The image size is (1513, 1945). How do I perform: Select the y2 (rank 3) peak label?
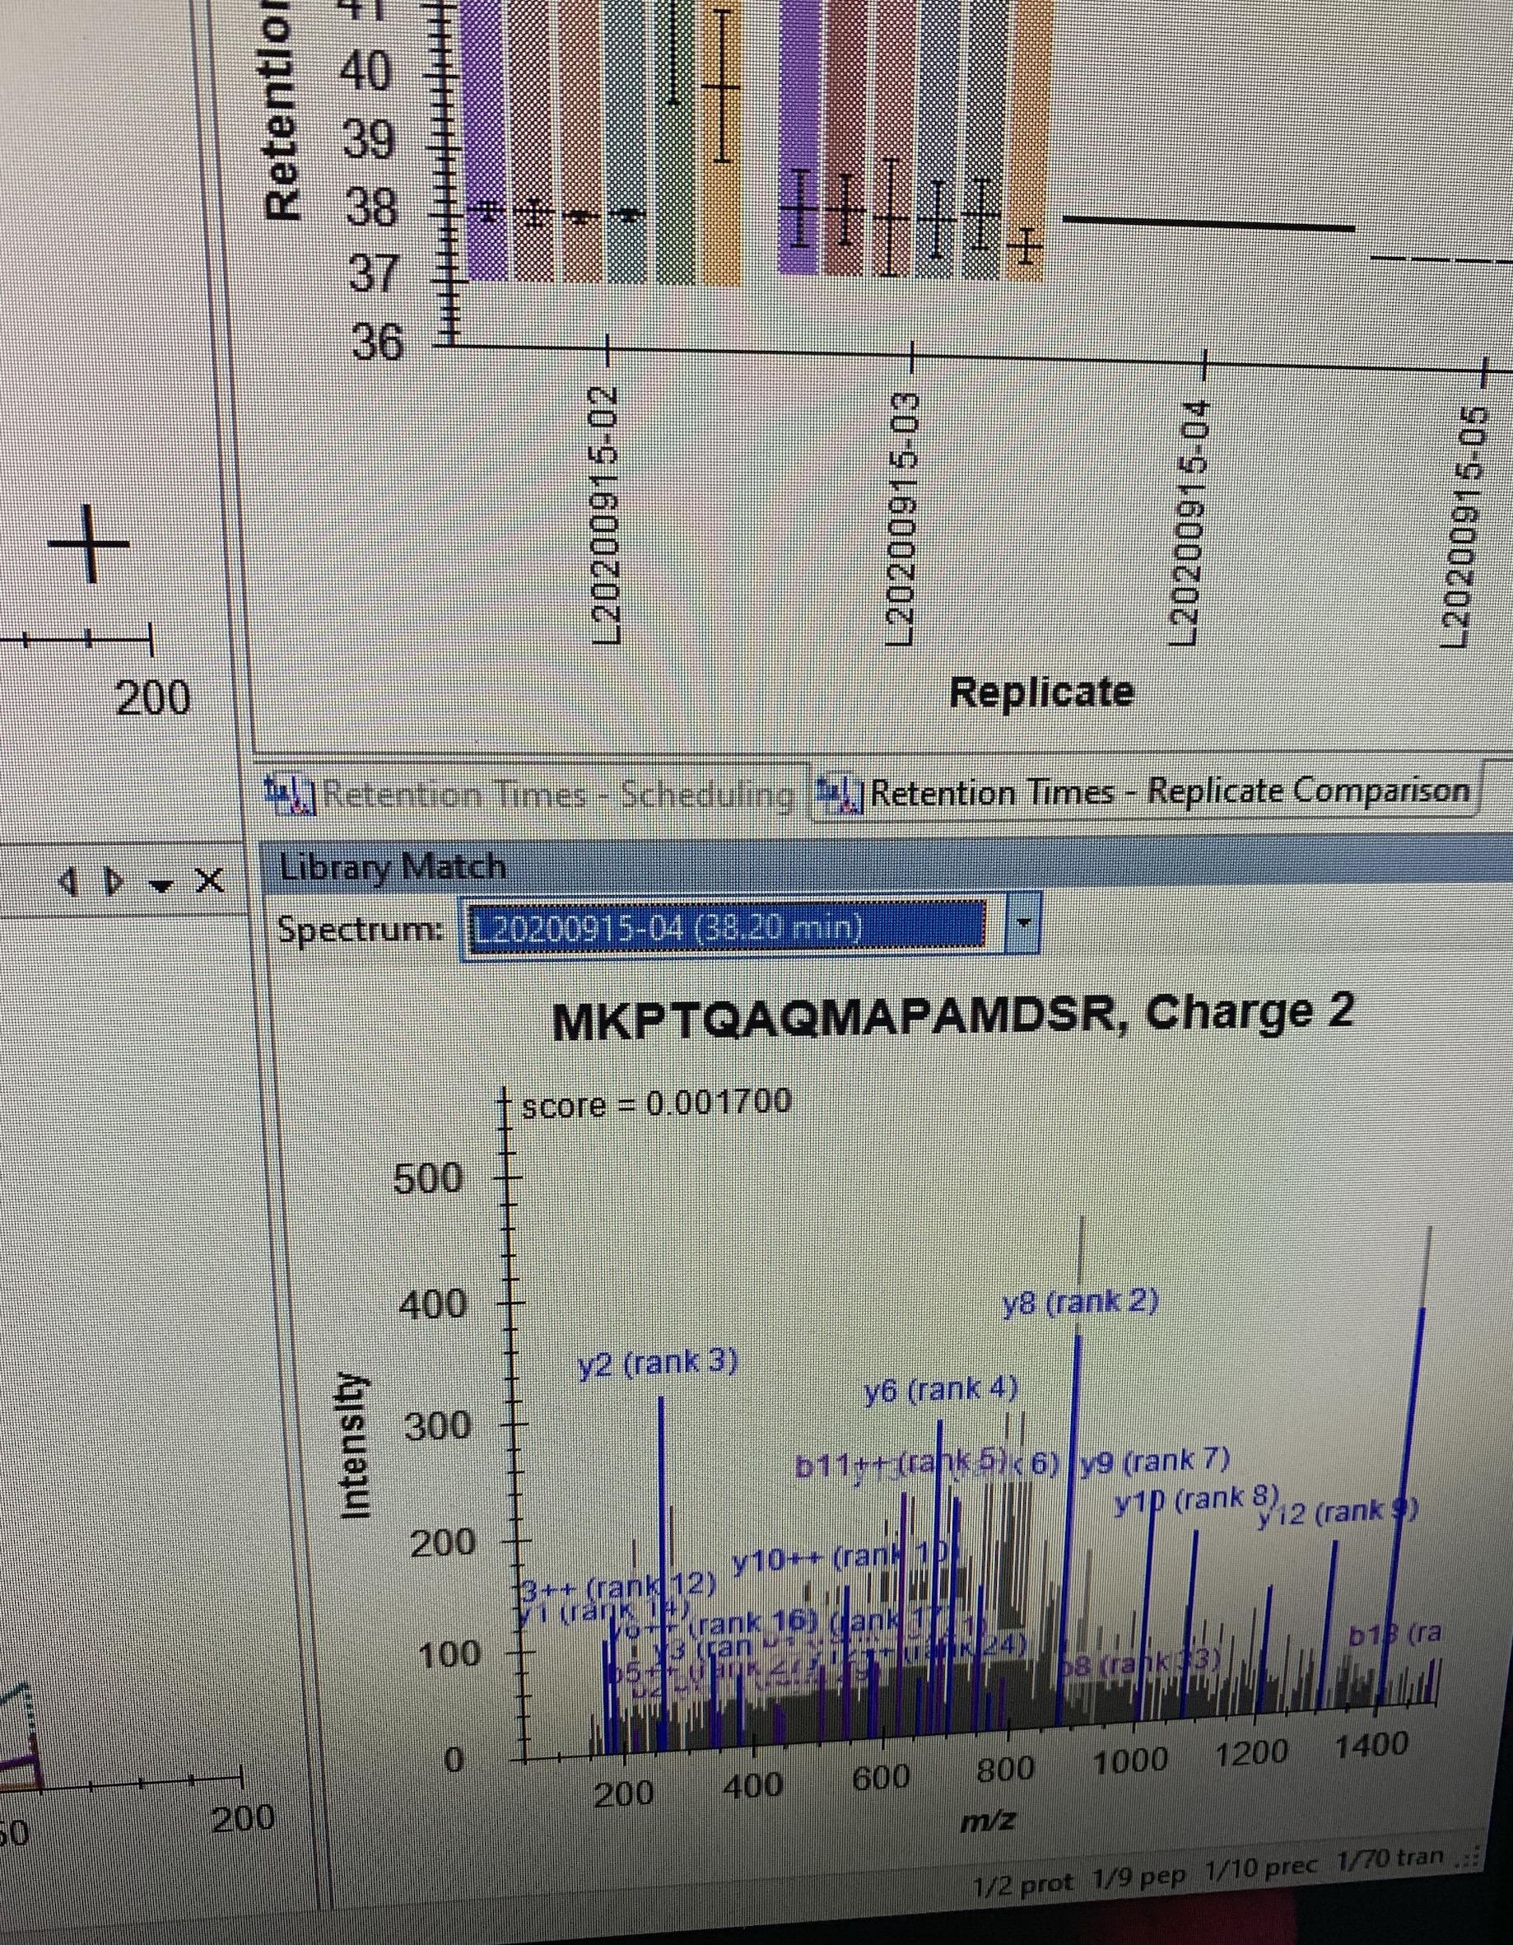(x=658, y=1364)
